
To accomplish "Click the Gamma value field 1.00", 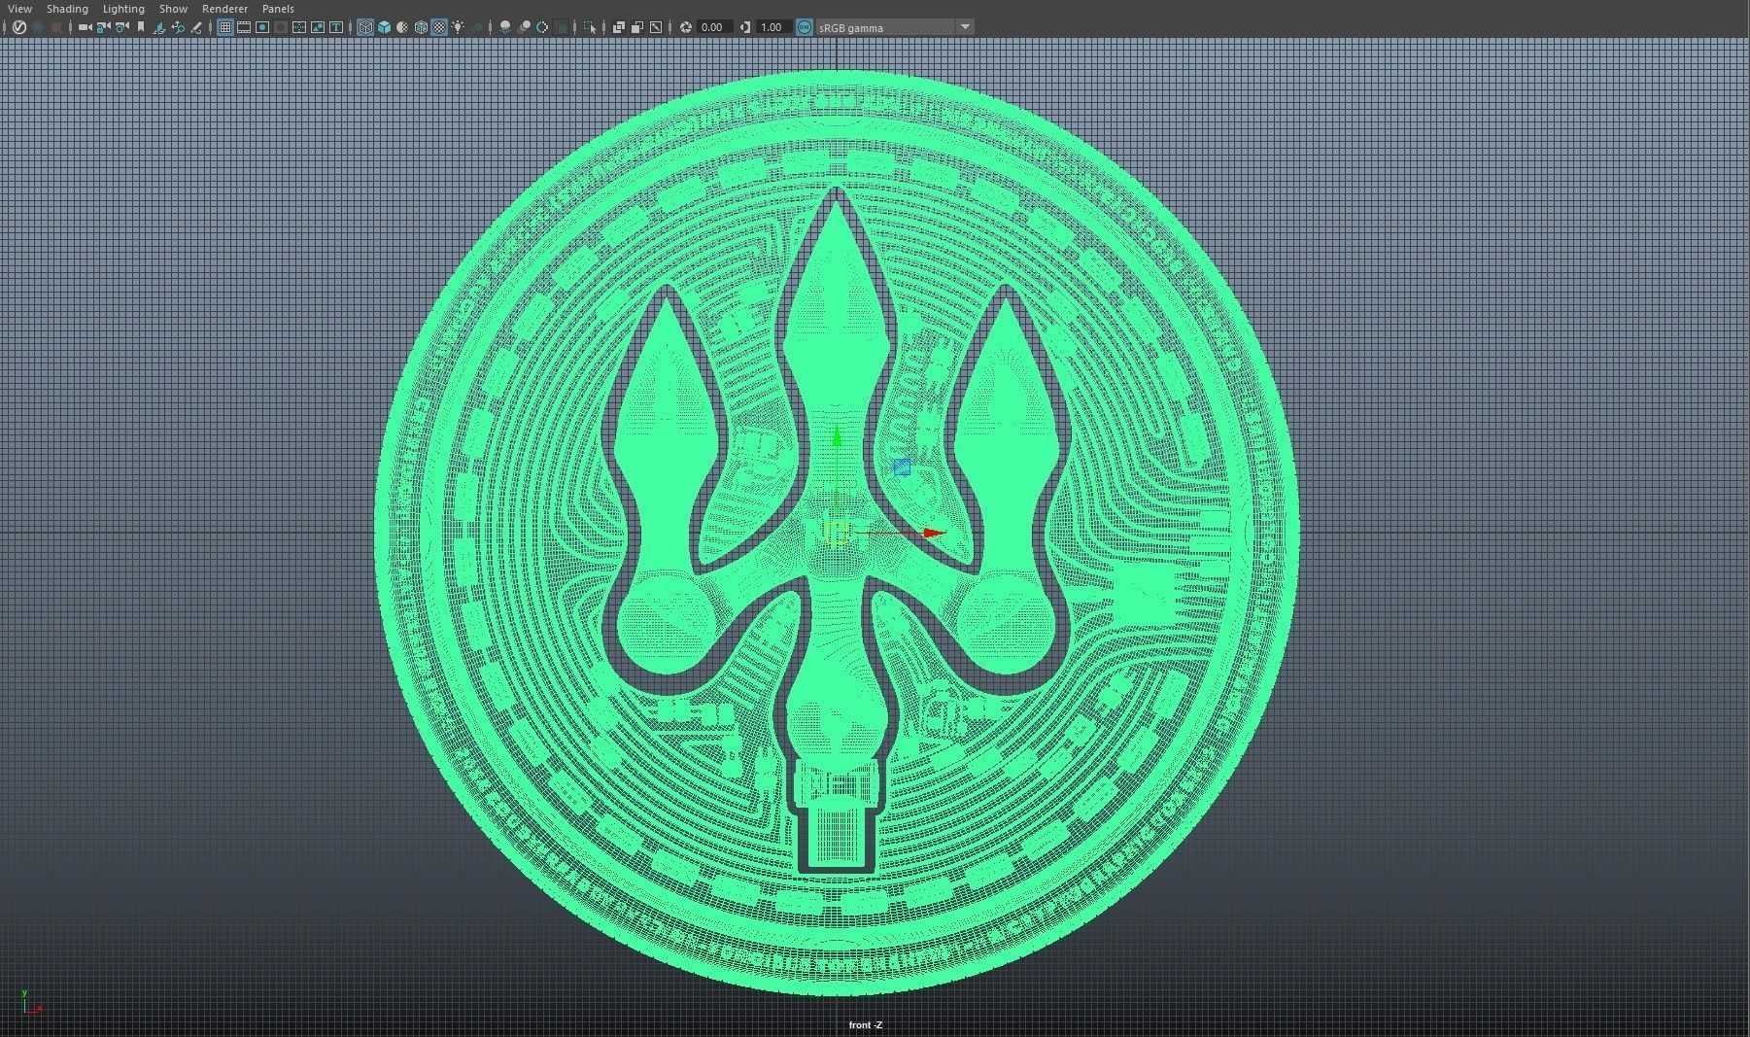I will point(773,27).
